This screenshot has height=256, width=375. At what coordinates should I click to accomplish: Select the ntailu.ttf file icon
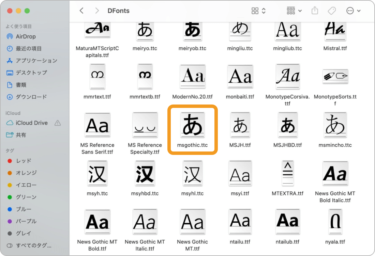pos(240,222)
